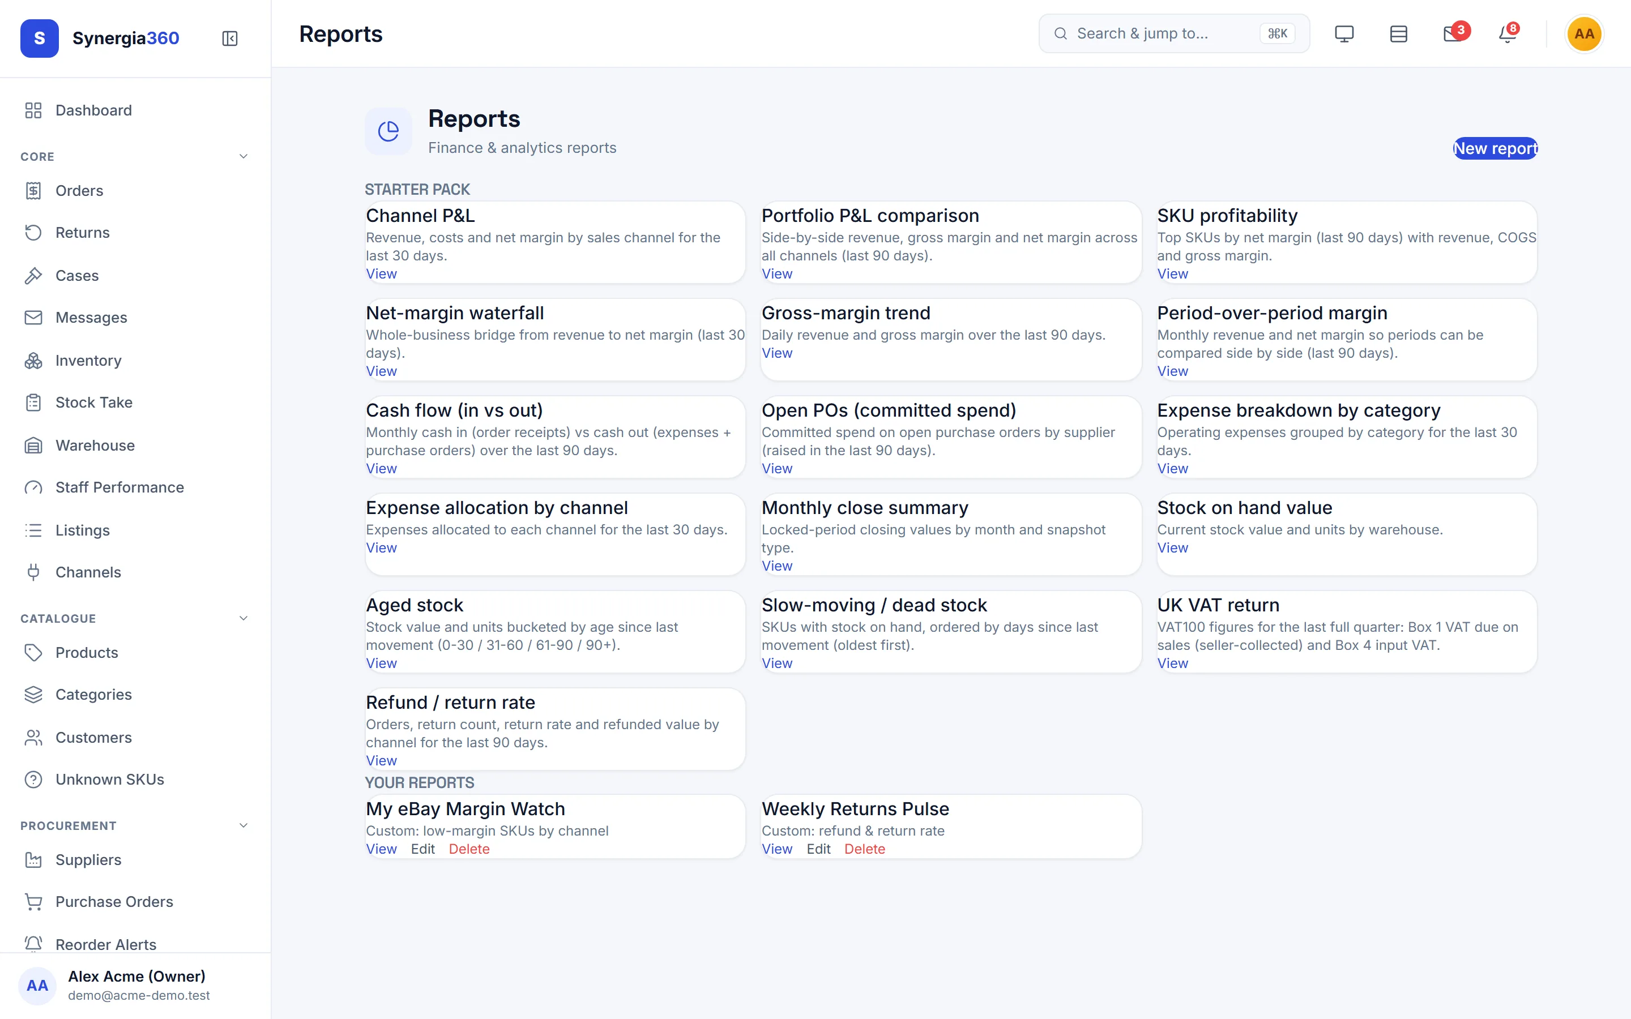Image resolution: width=1631 pixels, height=1019 pixels.
Task: Click the Reports pie chart icon
Action: pyautogui.click(x=388, y=131)
